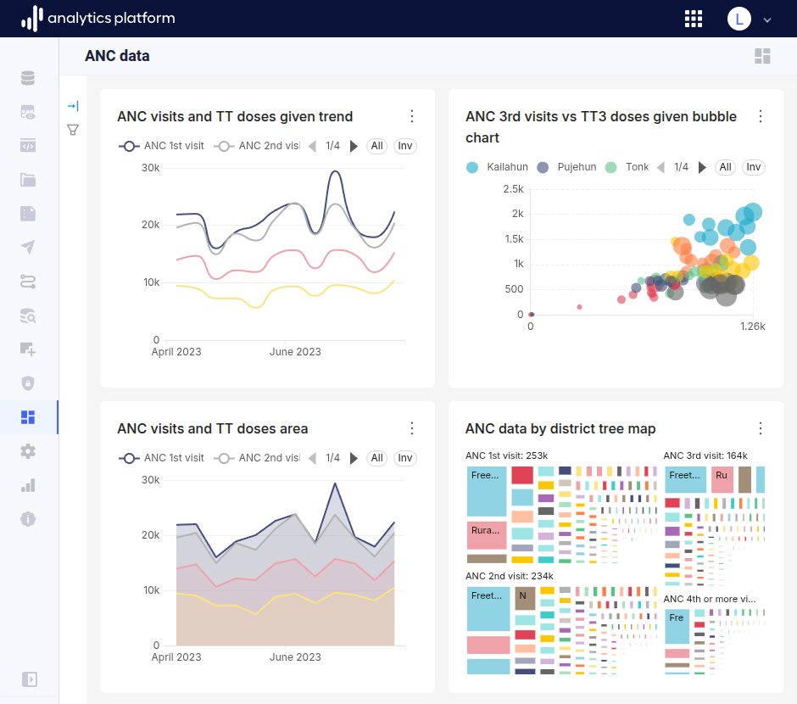This screenshot has width=797, height=704.
Task: Open area chart three-dot options menu
Action: pos(412,428)
